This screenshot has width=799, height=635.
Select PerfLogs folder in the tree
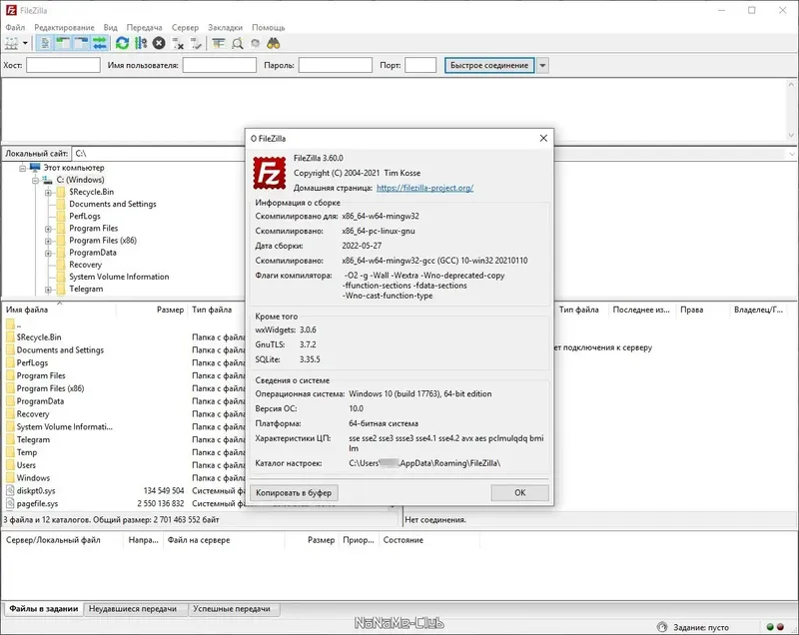pos(85,216)
